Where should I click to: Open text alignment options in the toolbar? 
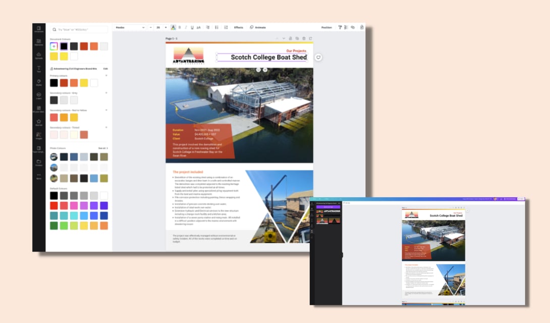(x=208, y=27)
